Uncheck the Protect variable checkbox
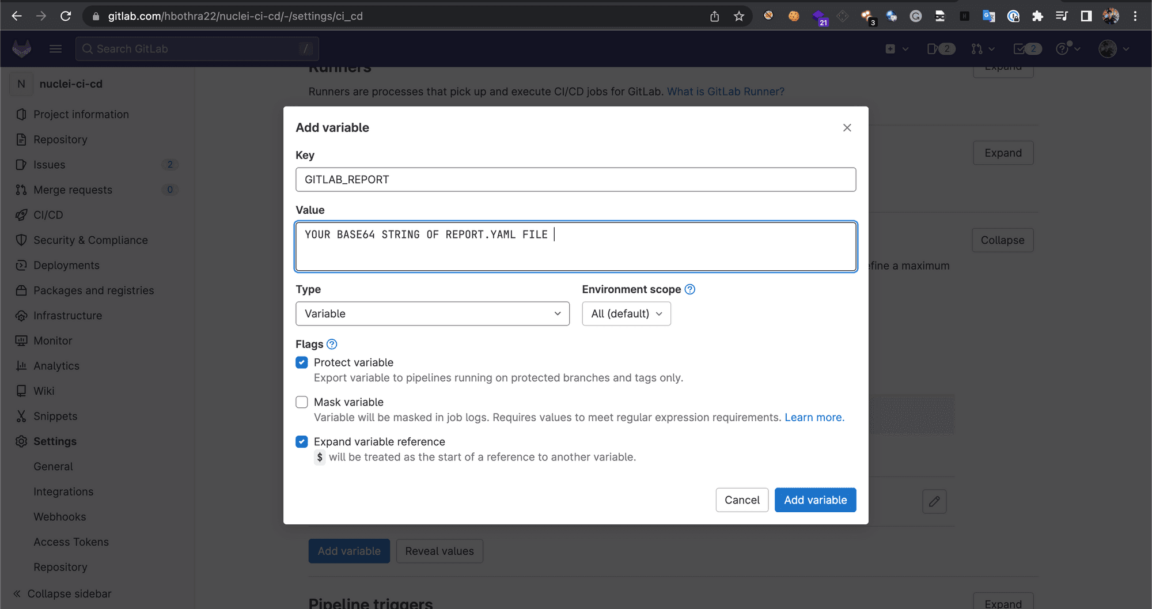This screenshot has height=609, width=1152. (x=302, y=362)
